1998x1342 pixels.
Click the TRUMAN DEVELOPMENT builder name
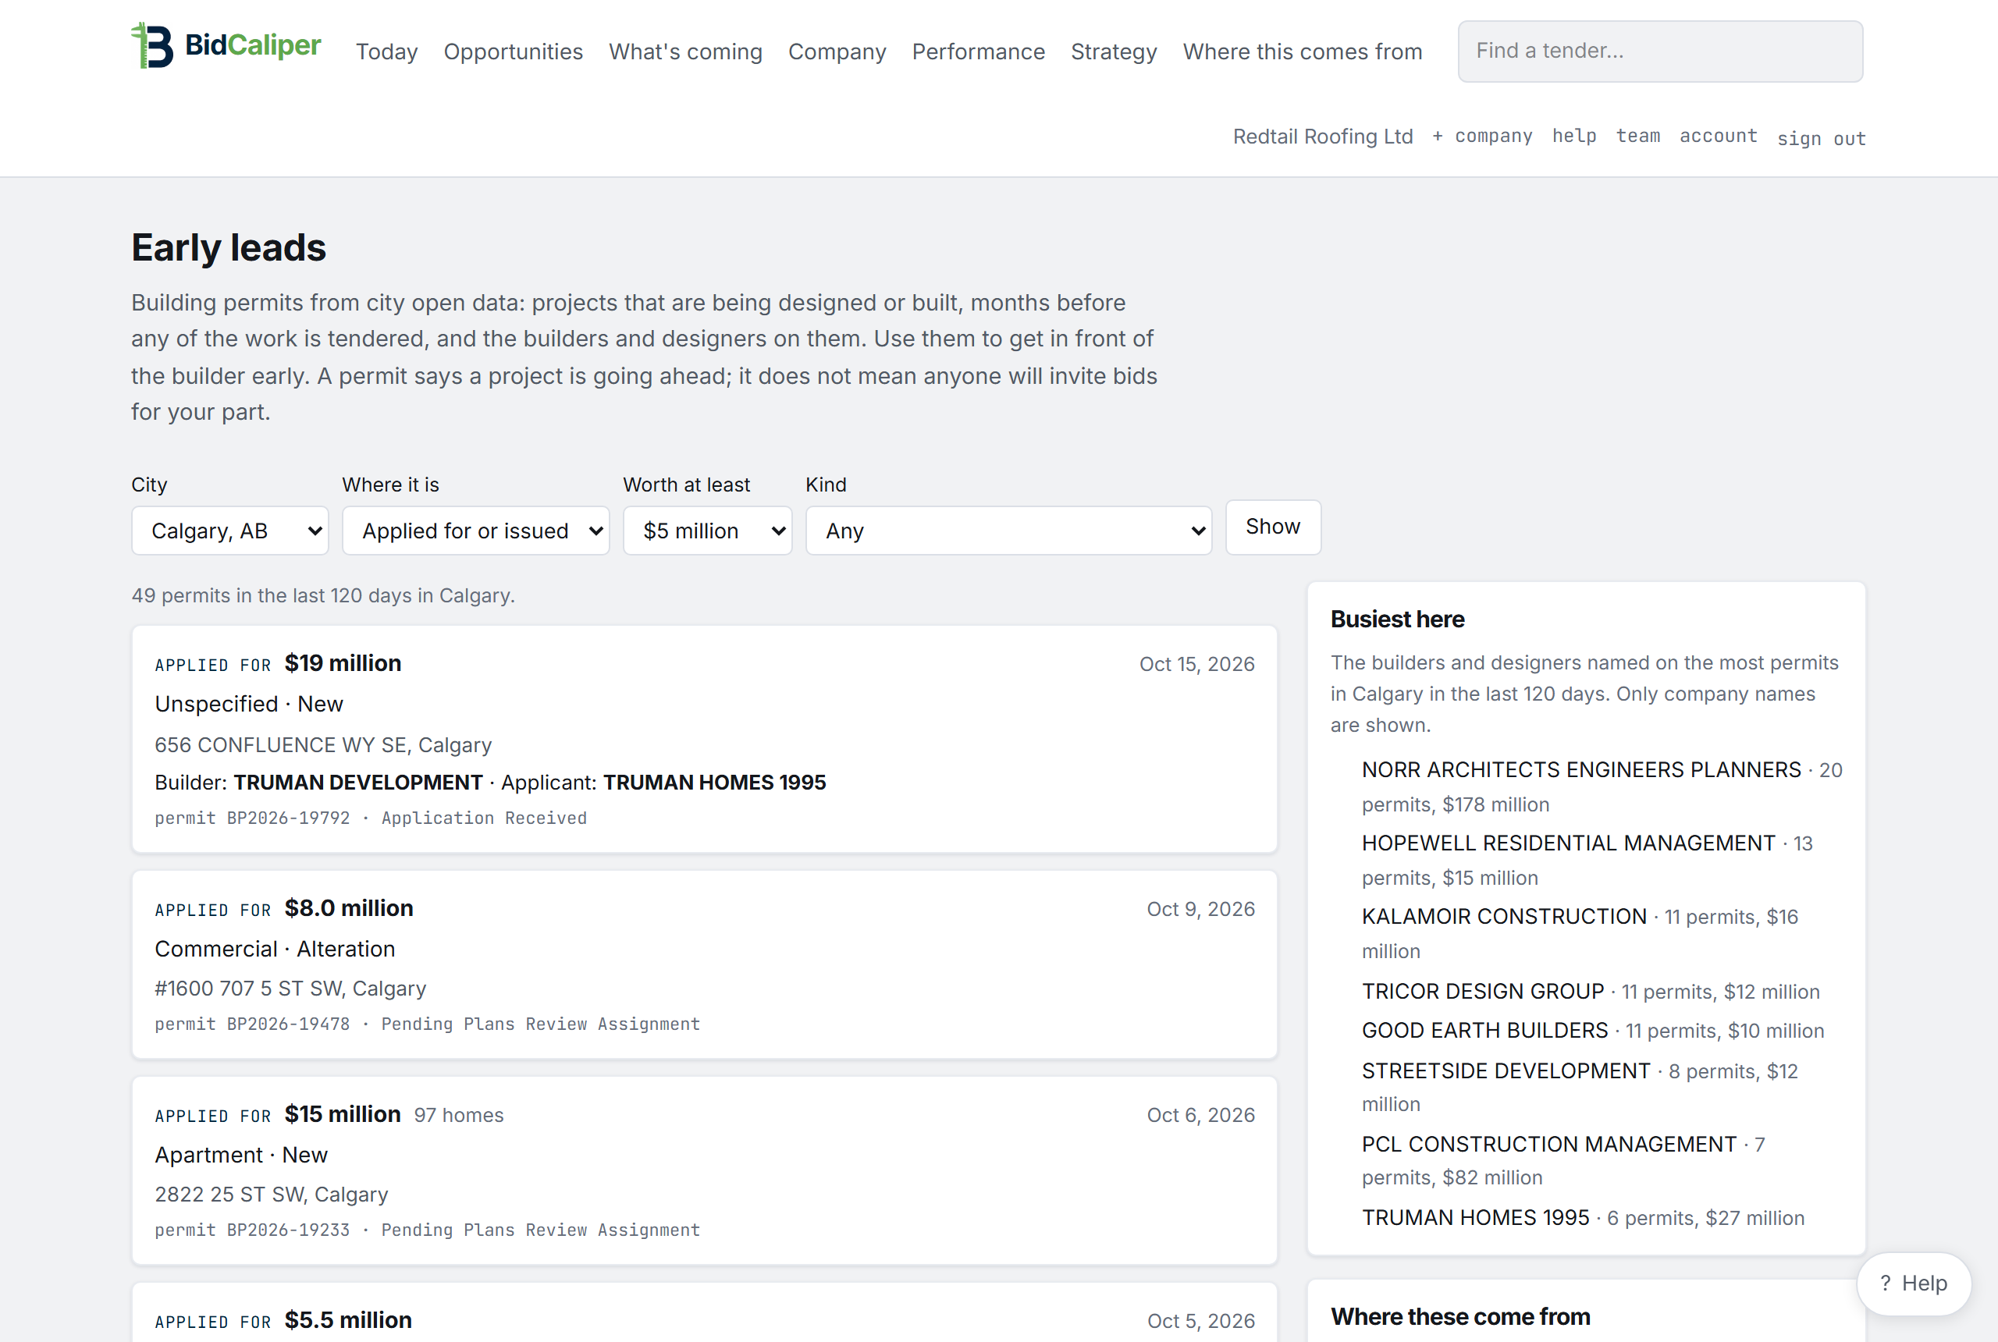[x=357, y=783]
